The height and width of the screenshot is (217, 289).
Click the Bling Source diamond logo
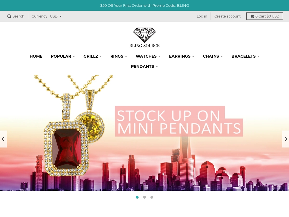tap(144, 38)
